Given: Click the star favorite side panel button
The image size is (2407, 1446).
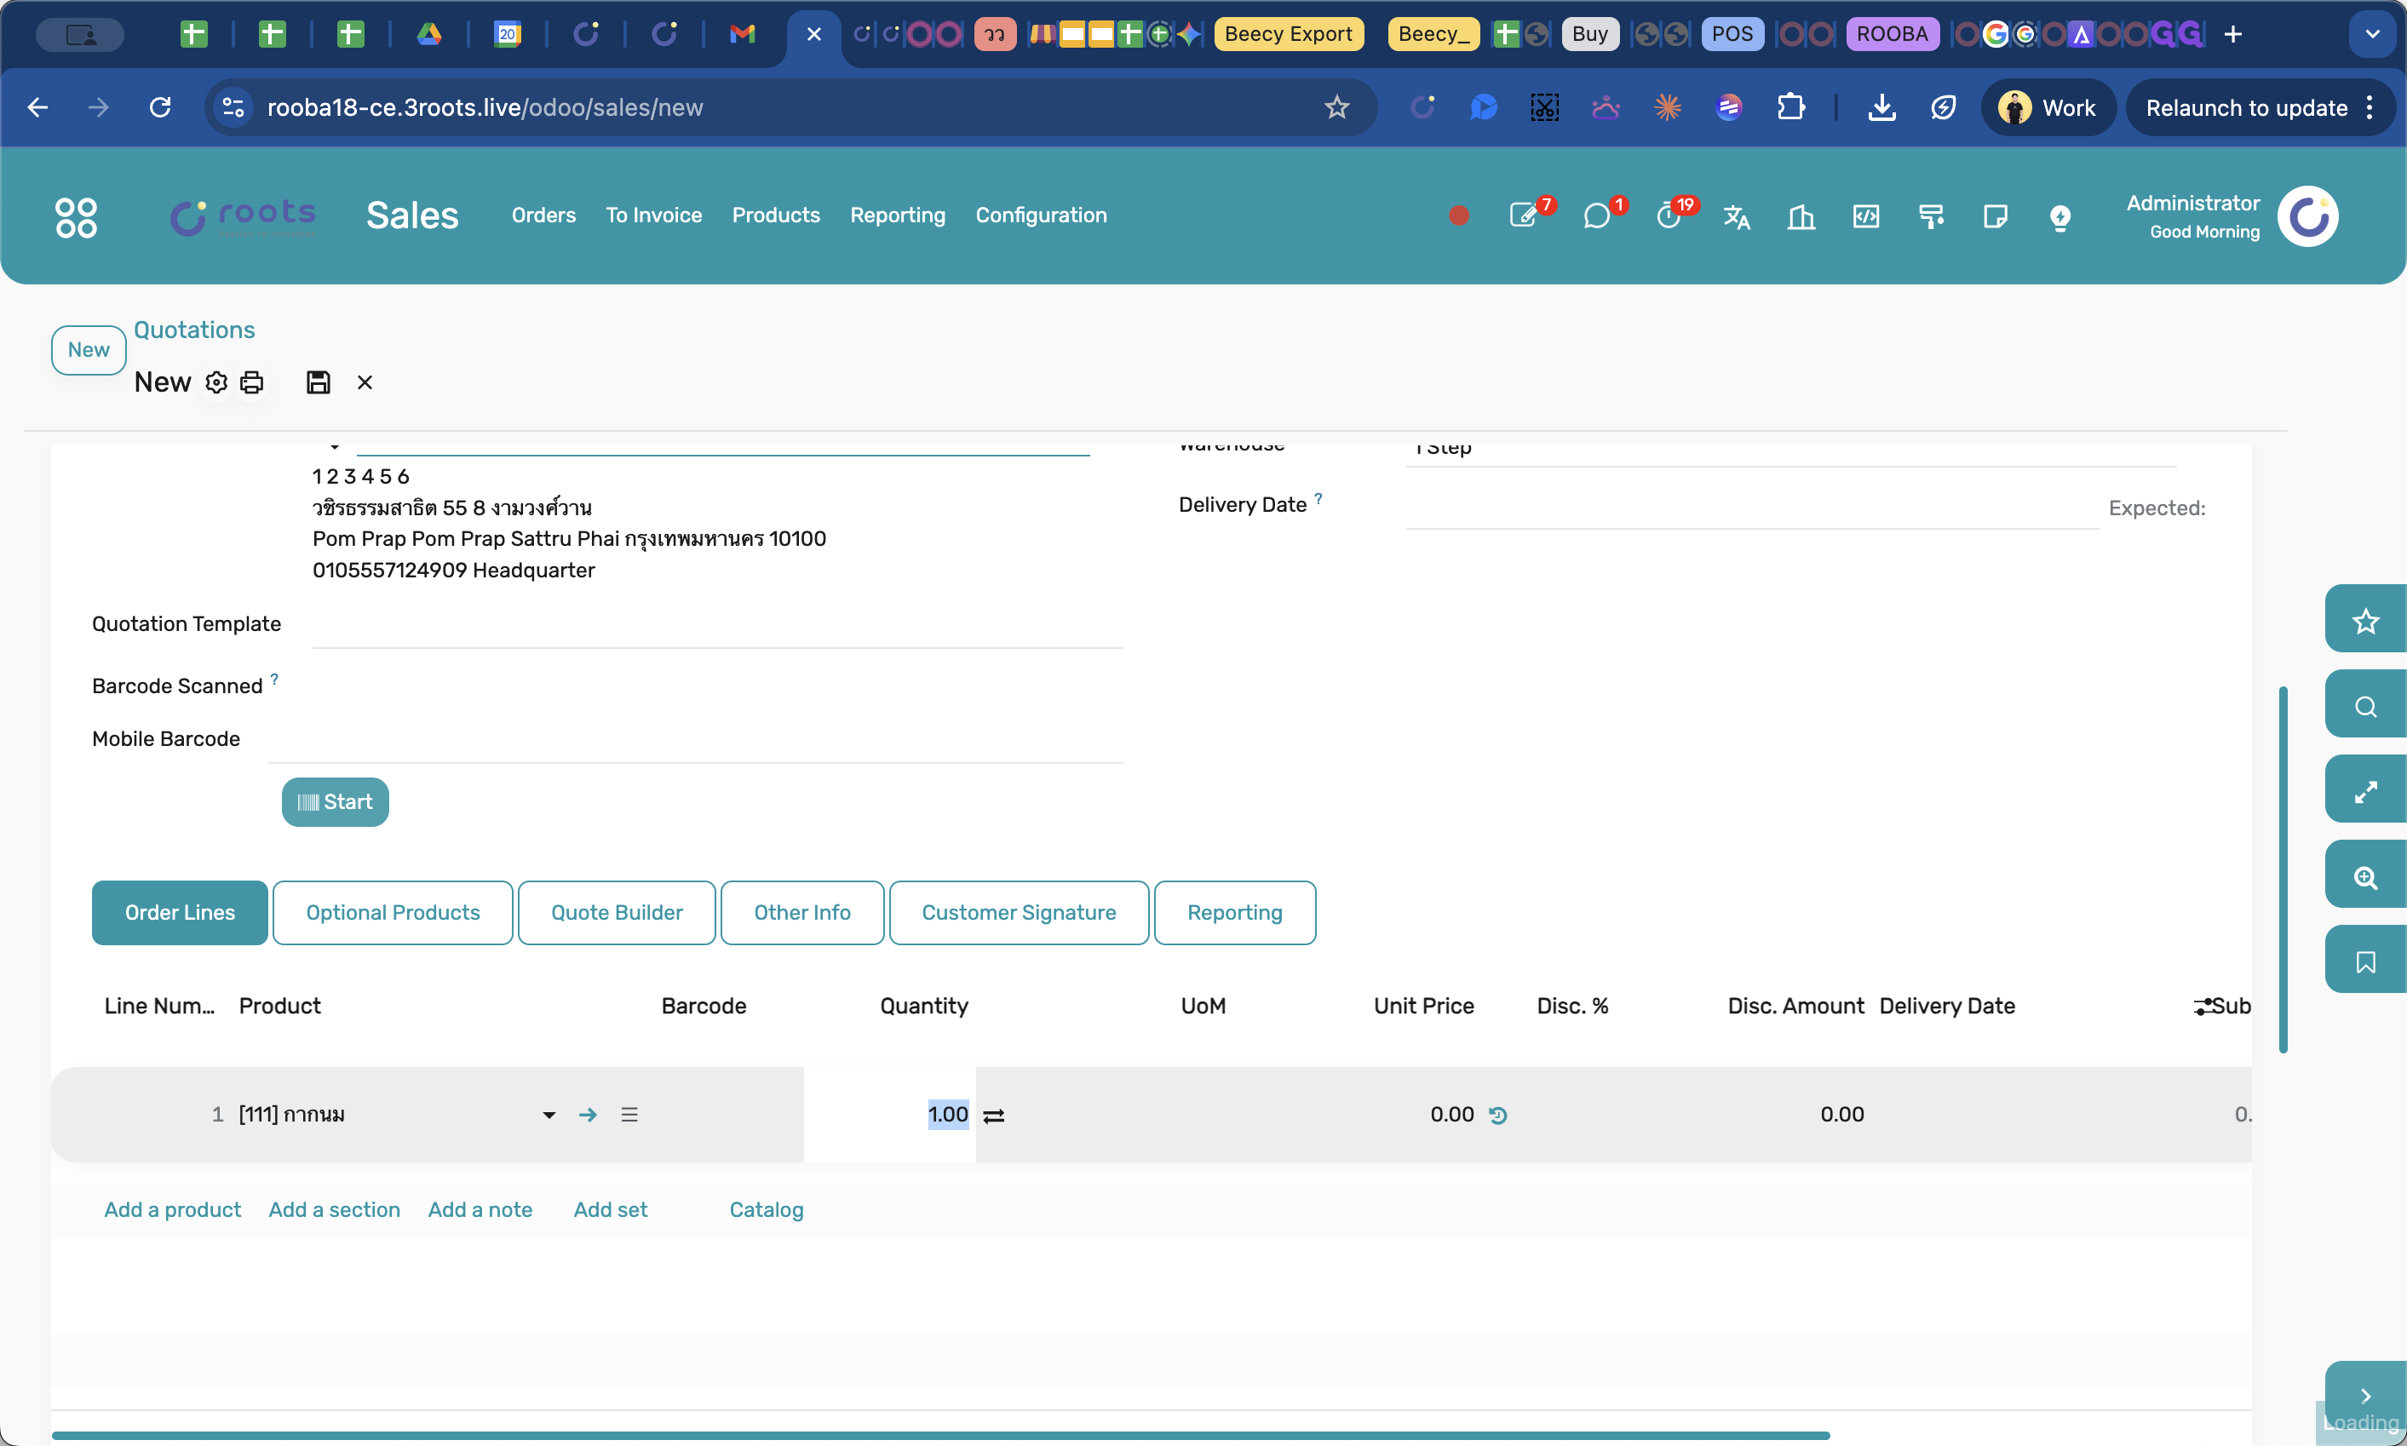Looking at the screenshot, I should tap(2365, 620).
